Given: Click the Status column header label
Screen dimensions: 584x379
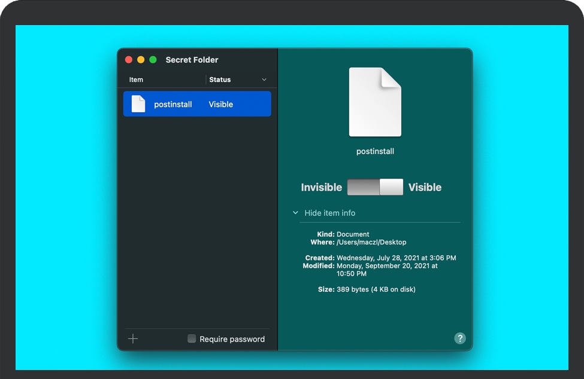Looking at the screenshot, I should click(220, 80).
